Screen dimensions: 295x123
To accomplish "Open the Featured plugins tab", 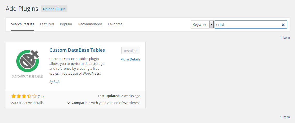I will (x=47, y=24).
